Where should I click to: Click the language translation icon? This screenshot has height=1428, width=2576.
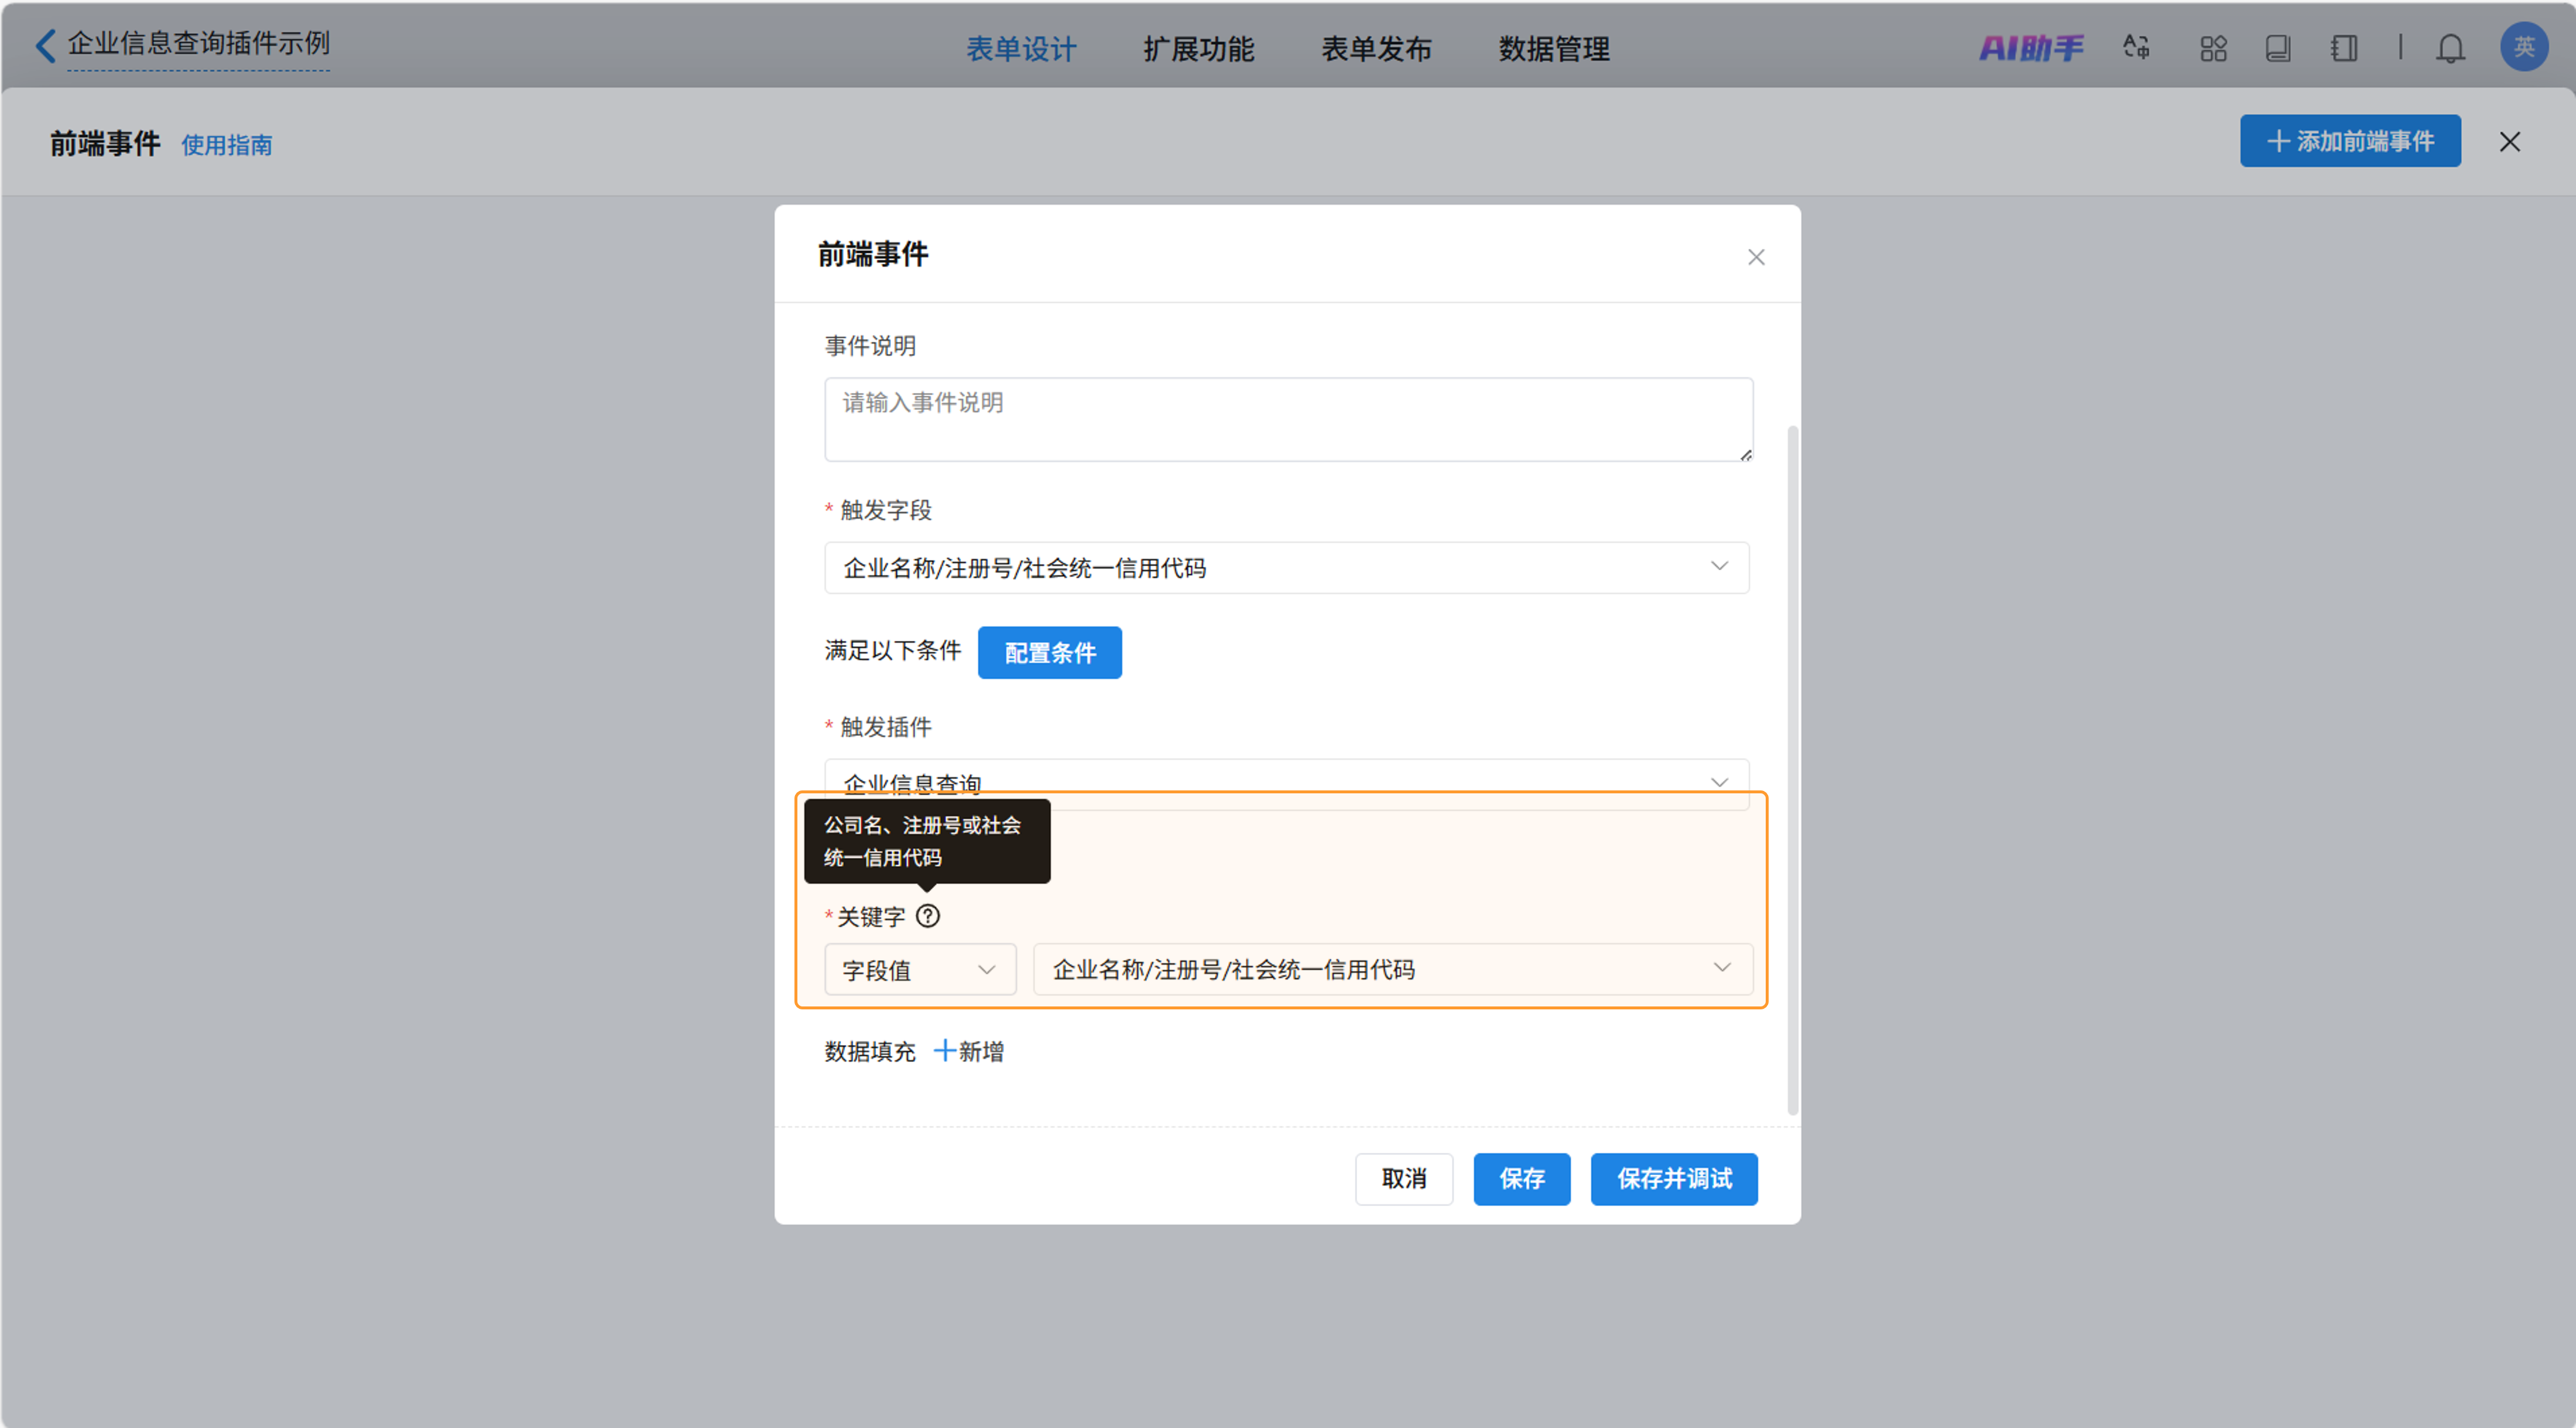[2136, 48]
